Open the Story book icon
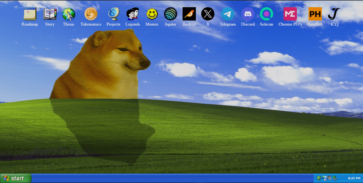The width and height of the screenshot is (363, 183). pyautogui.click(x=50, y=14)
